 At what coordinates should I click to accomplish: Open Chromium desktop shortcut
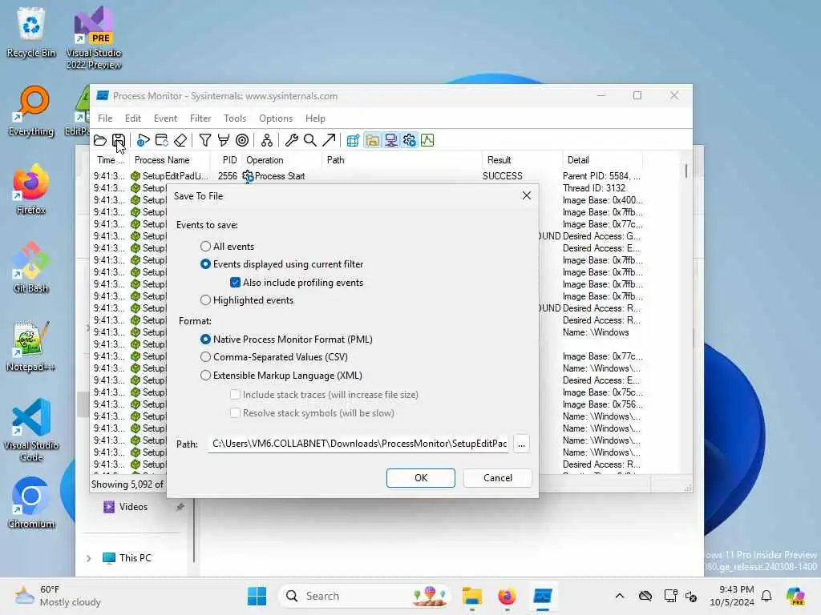point(31,503)
